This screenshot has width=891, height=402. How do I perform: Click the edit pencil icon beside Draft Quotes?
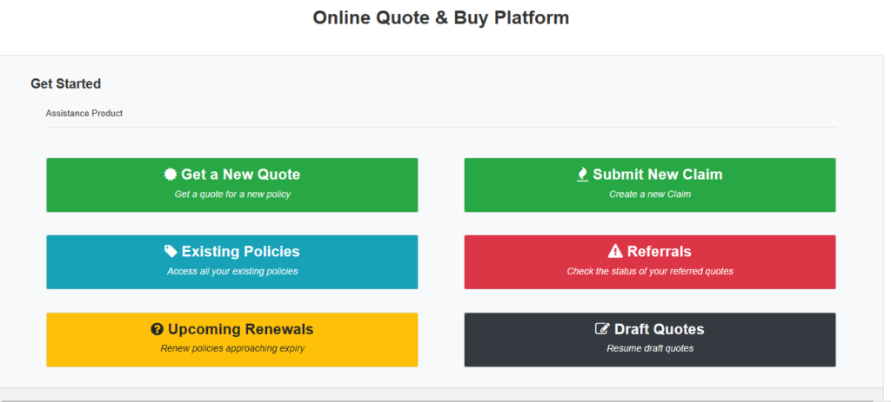click(602, 330)
